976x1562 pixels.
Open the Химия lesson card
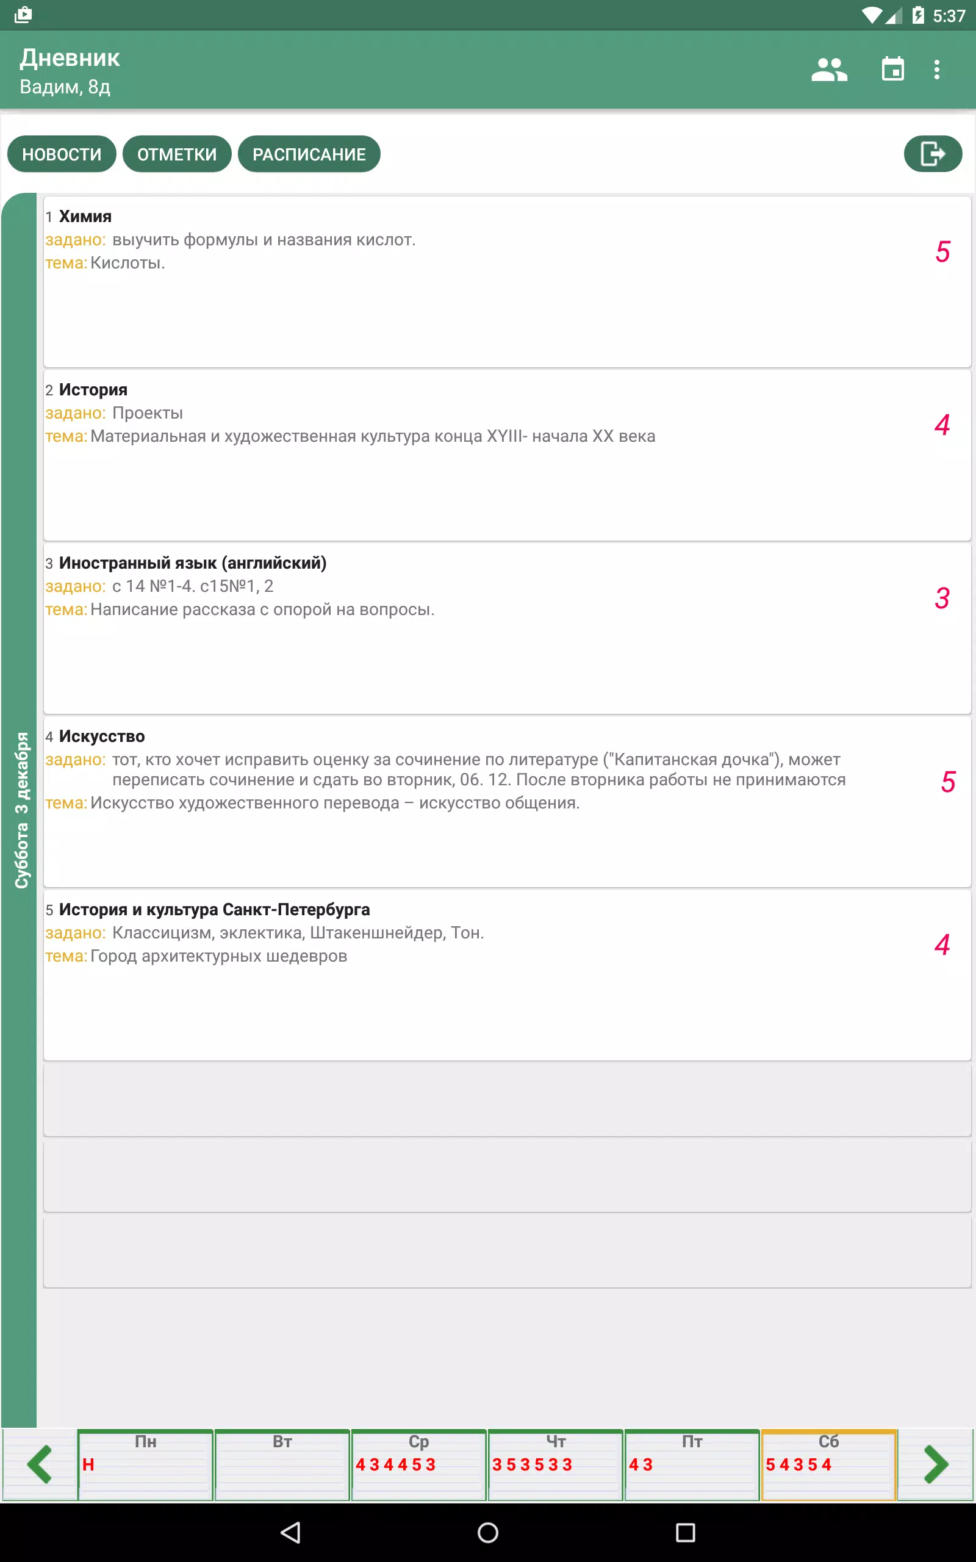click(508, 282)
